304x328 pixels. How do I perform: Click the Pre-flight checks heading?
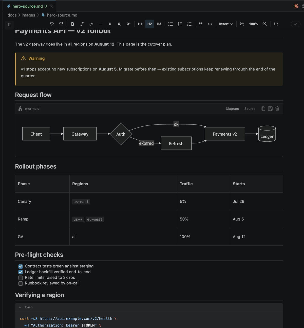tap(39, 255)
